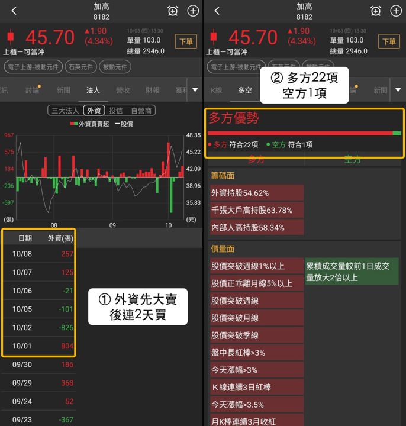Tap candlestick icon in left panel
The width and height of the screenshot is (406, 426).
coord(11,37)
